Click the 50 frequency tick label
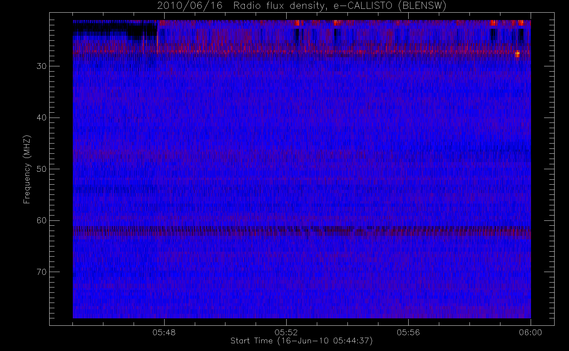Screen dimensions: 569x351 pos(41,169)
